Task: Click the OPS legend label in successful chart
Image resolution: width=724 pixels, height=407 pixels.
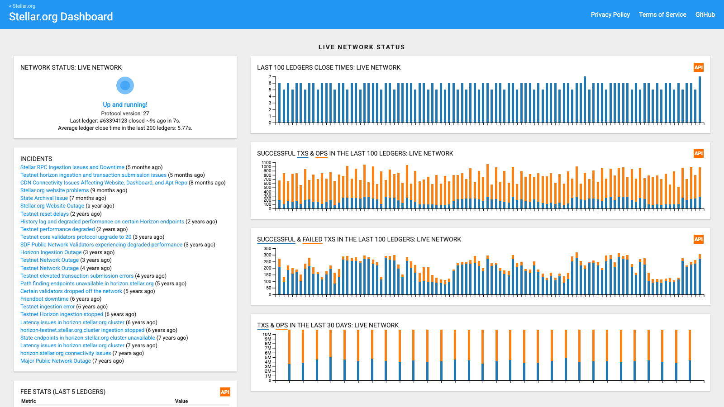Action: [321, 153]
